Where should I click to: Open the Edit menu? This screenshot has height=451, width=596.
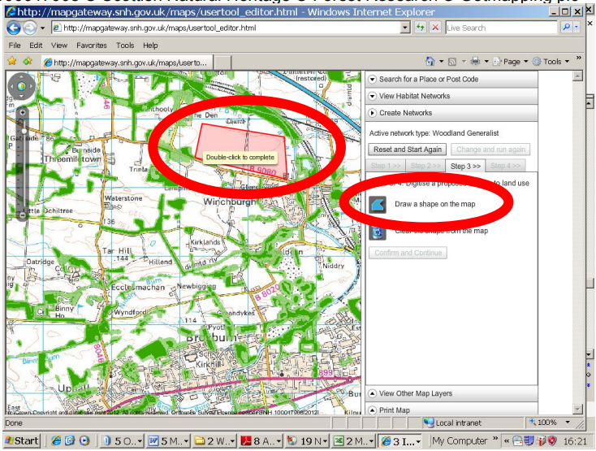click(x=36, y=46)
